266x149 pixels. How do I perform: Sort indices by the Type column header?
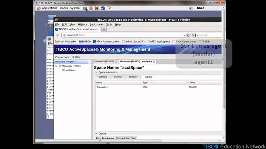(x=165, y=83)
